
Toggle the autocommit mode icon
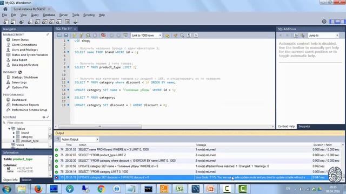click(x=125, y=35)
